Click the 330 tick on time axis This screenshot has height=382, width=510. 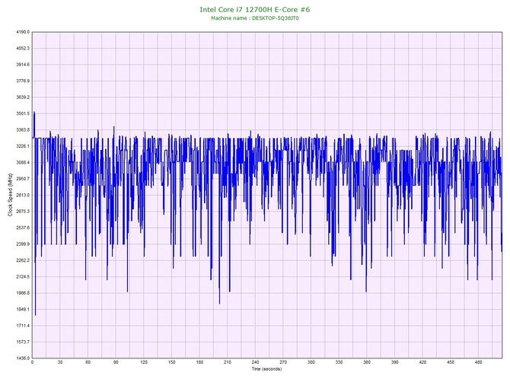click(339, 362)
